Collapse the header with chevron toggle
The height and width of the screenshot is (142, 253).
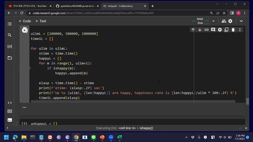coord(241,21)
